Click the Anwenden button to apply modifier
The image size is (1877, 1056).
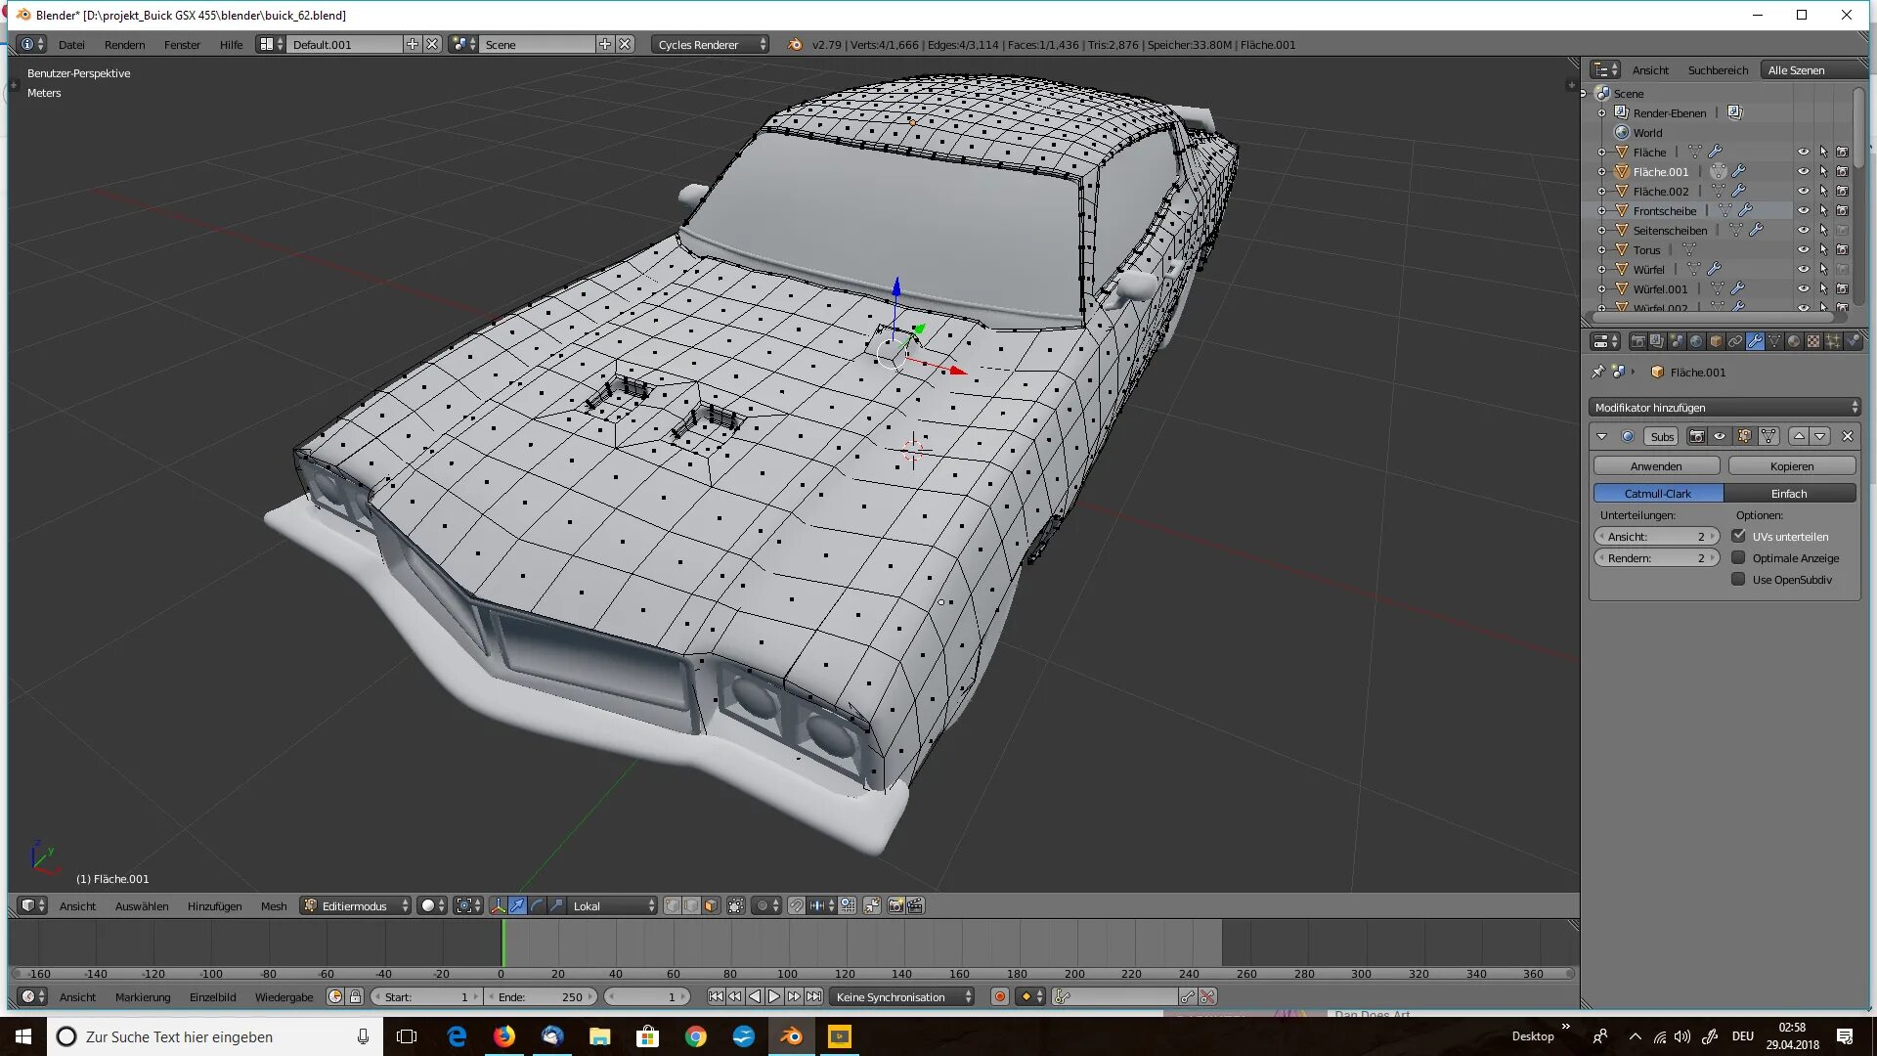pos(1656,465)
